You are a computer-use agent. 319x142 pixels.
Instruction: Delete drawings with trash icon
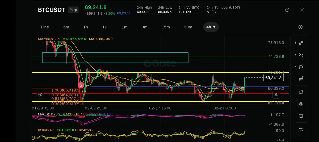point(301,116)
